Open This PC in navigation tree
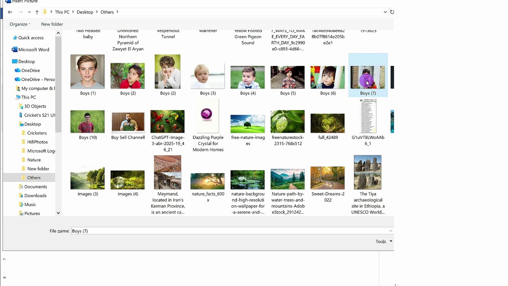Viewport: 508px width, 286px height. pyautogui.click(x=26, y=97)
